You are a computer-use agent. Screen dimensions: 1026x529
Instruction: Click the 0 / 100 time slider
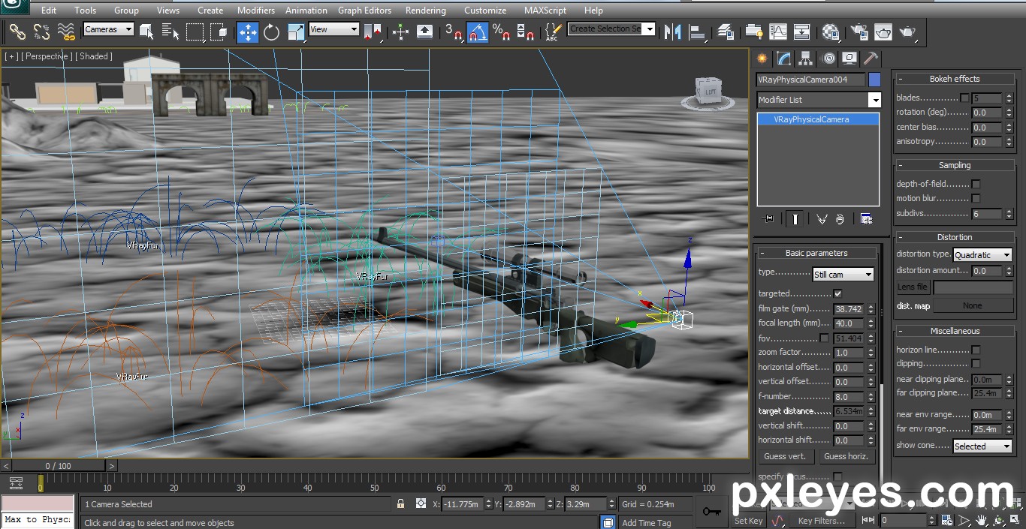59,466
